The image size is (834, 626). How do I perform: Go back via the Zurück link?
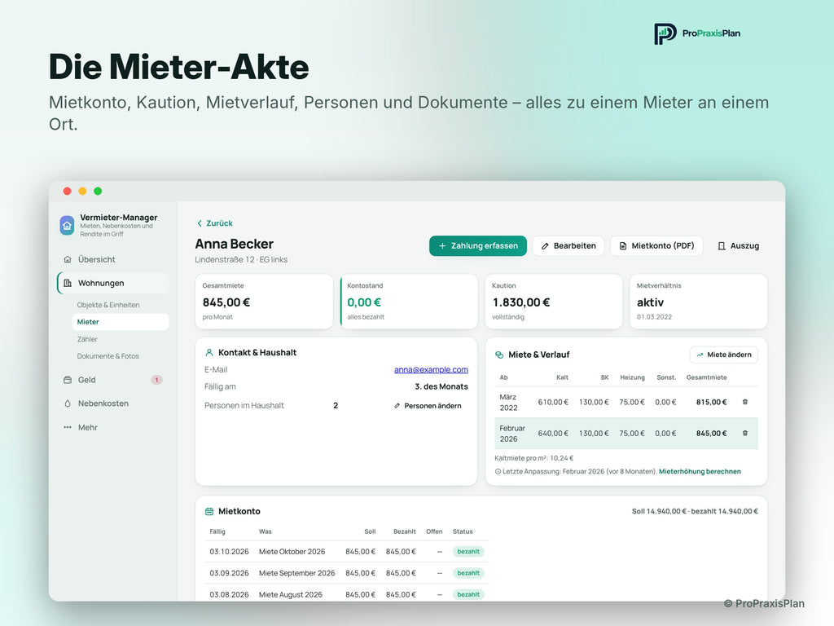[215, 223]
